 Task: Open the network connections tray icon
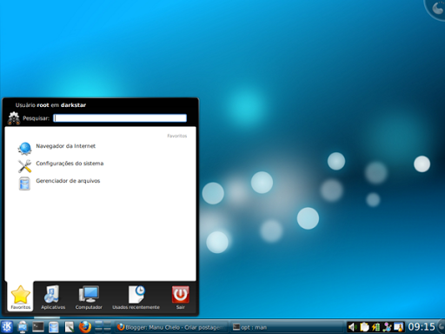tap(387, 327)
